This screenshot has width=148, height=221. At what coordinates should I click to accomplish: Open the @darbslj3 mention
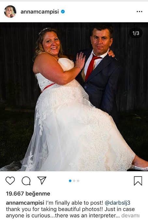pyautogui.click(x=118, y=203)
